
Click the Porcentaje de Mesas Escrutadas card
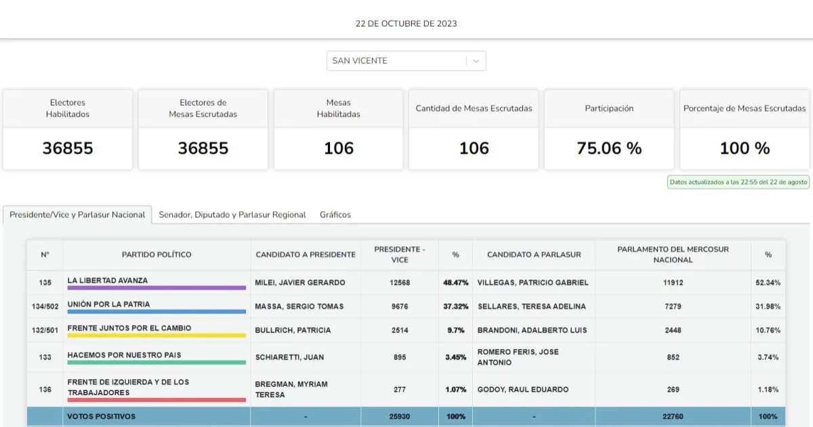pos(745,129)
